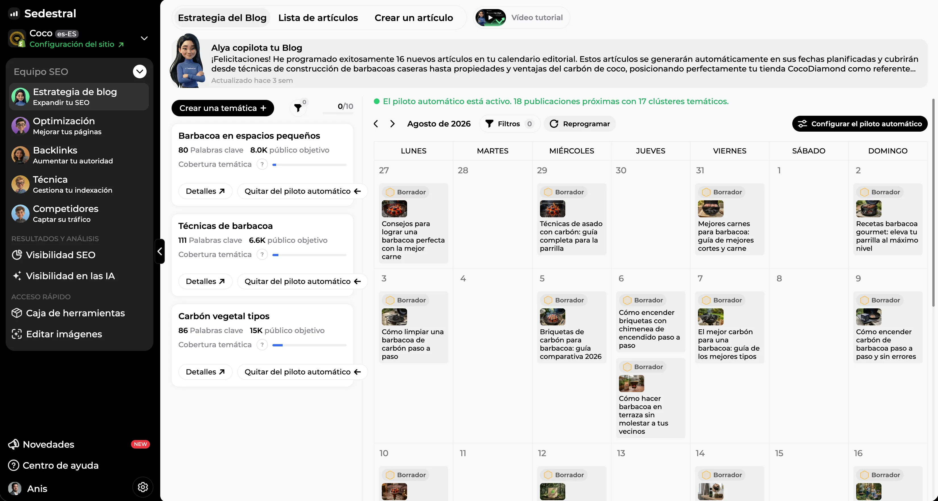Open settings gear next to Anis
This screenshot has height=501, width=938.
[x=143, y=487]
